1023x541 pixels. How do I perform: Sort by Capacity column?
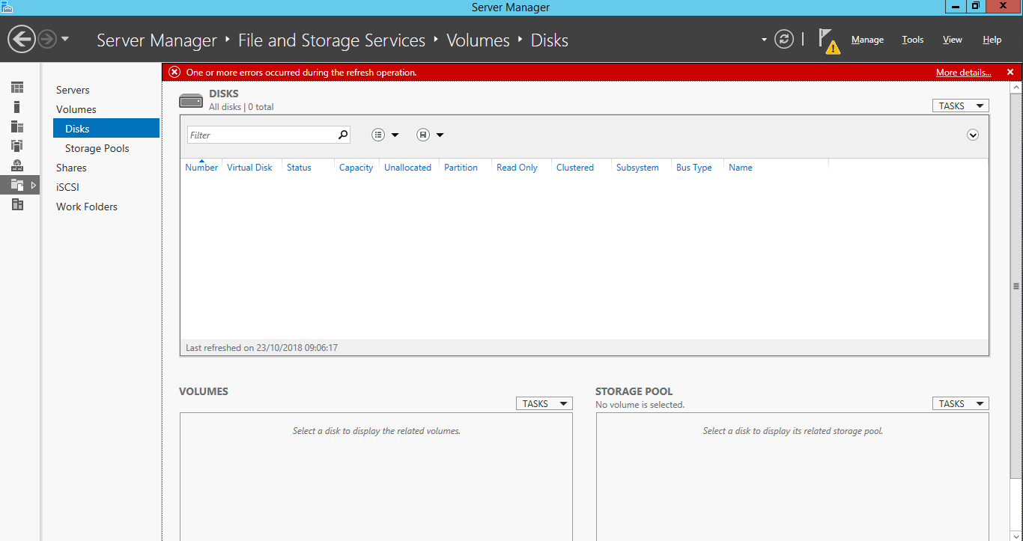[356, 168]
